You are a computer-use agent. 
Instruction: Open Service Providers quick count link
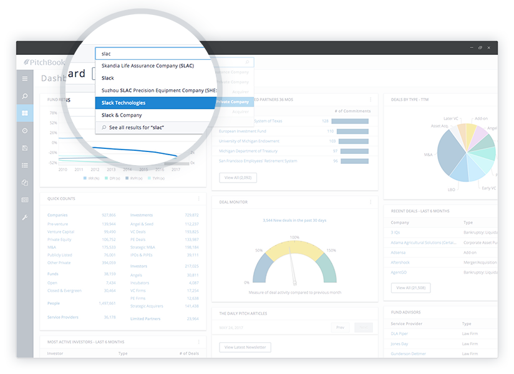63,317
